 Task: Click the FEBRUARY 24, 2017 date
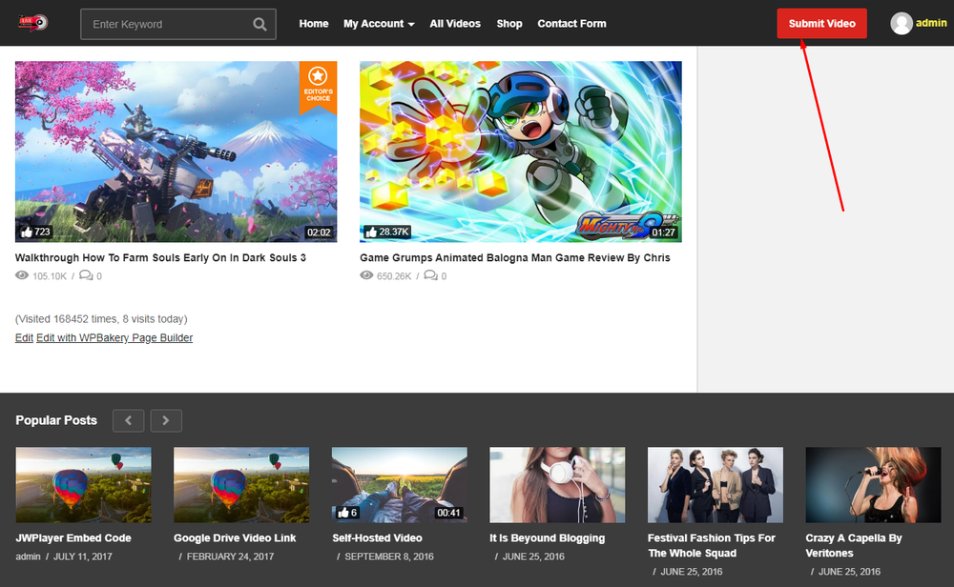tap(230, 557)
